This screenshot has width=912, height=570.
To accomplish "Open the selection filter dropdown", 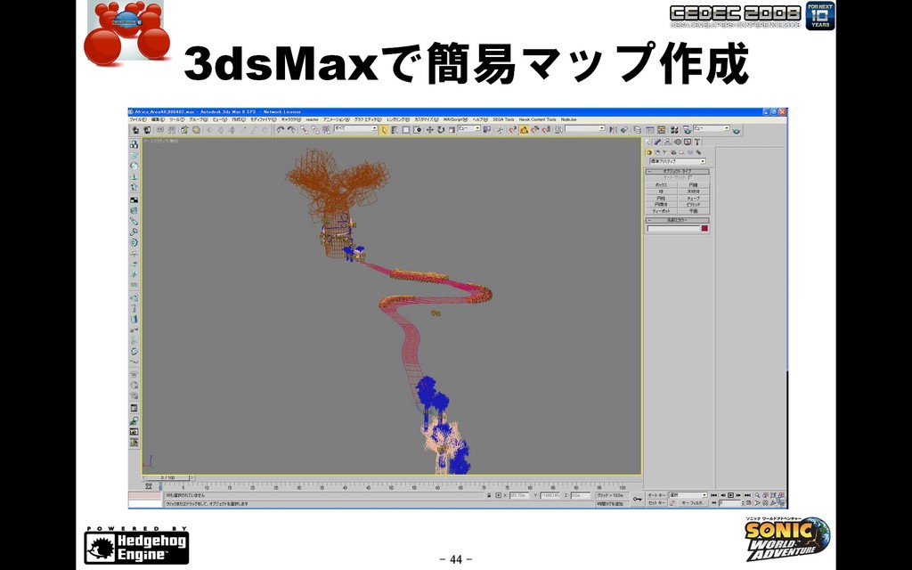I will (355, 128).
